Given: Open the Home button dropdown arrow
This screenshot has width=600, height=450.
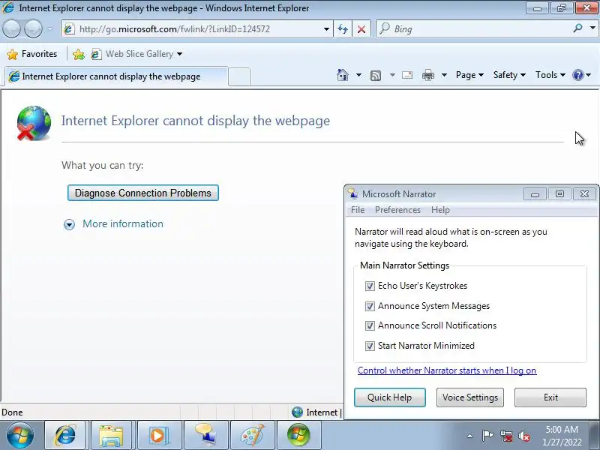Looking at the screenshot, I should tap(358, 75).
